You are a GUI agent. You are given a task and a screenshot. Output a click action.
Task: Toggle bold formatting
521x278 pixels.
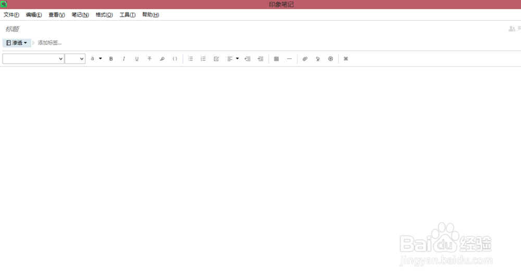[111, 59]
